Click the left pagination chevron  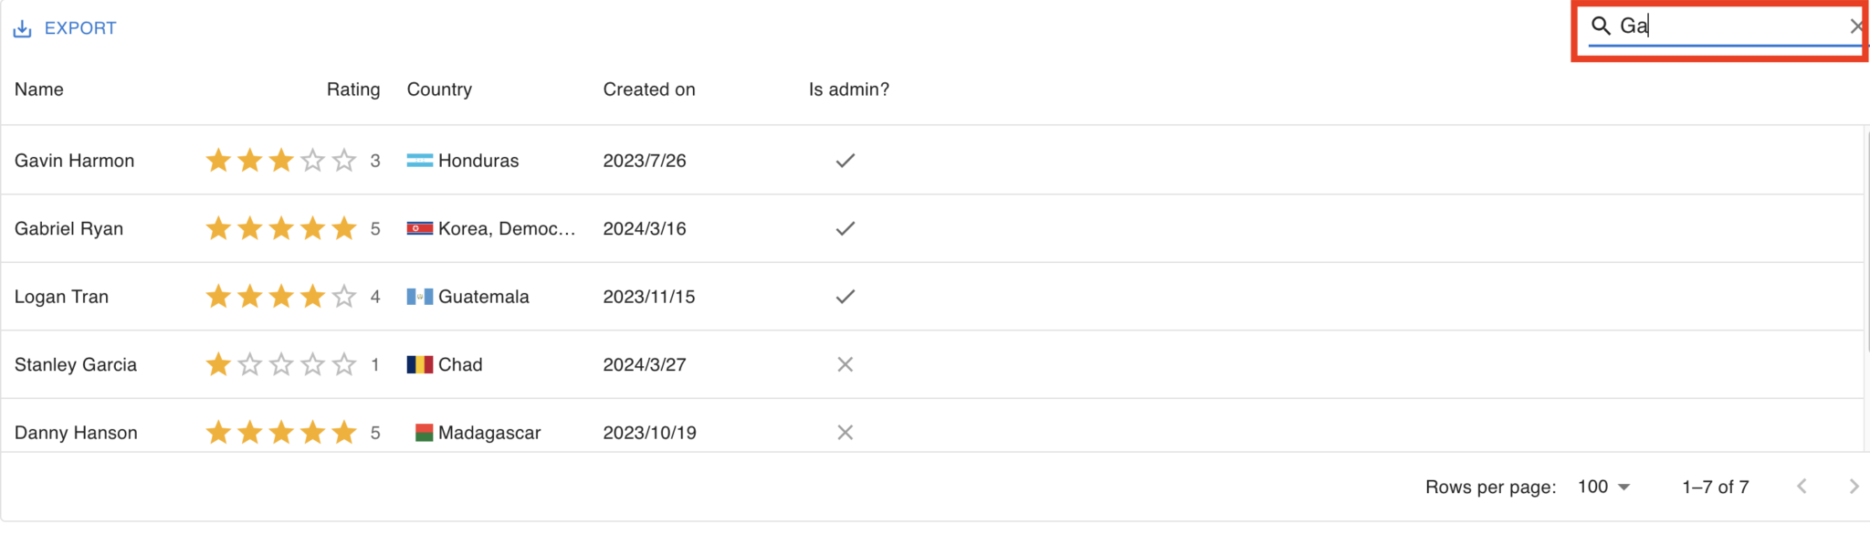pyautogui.click(x=1801, y=487)
